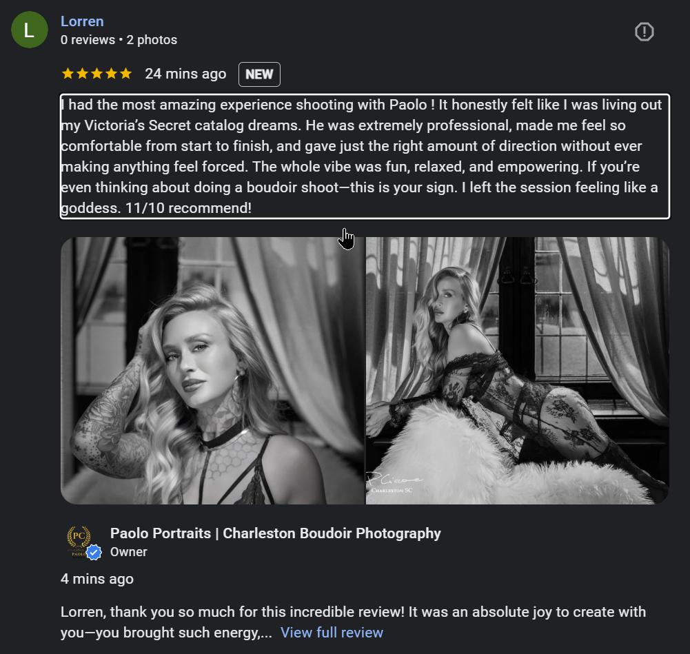The width and height of the screenshot is (690, 654).
Task: Click the NEW review badge
Action: click(259, 74)
